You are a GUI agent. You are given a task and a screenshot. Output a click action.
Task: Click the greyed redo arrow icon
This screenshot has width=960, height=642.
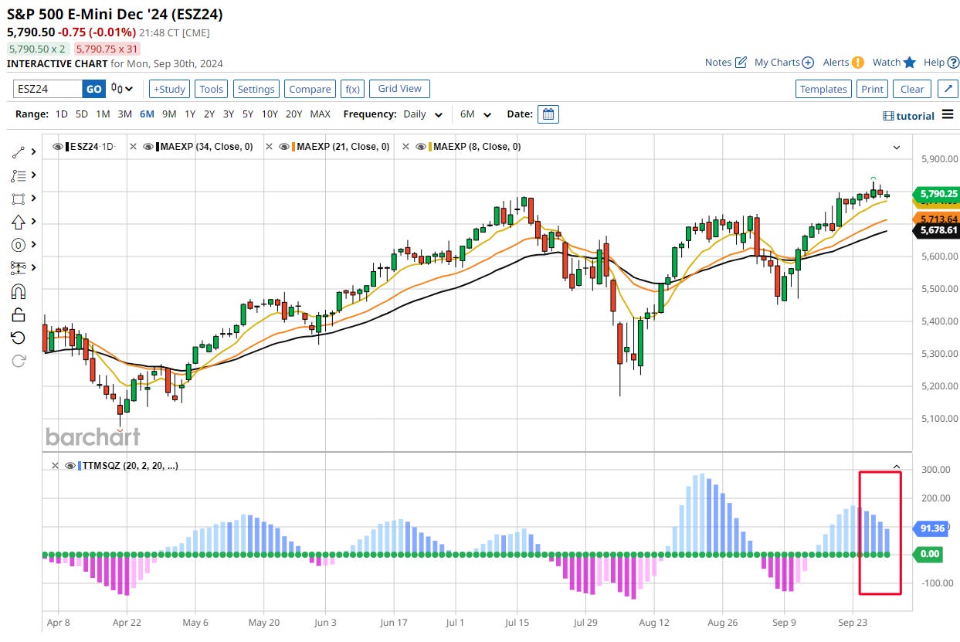click(x=19, y=361)
